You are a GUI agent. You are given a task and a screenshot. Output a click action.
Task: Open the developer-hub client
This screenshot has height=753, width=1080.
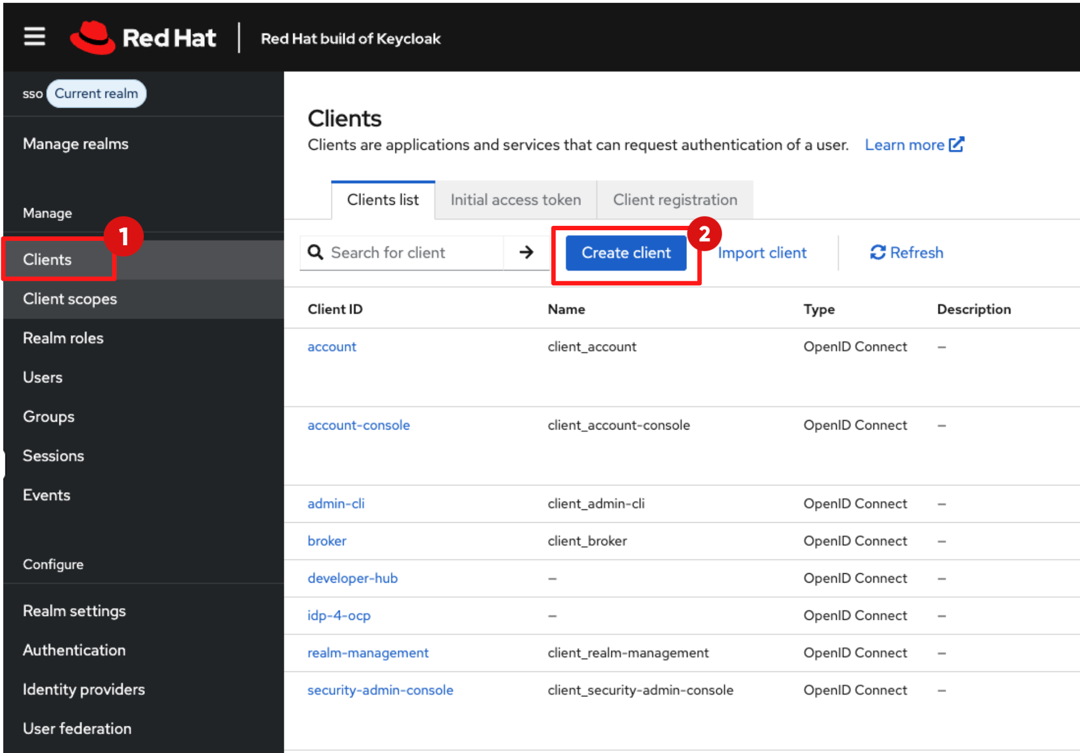[353, 578]
